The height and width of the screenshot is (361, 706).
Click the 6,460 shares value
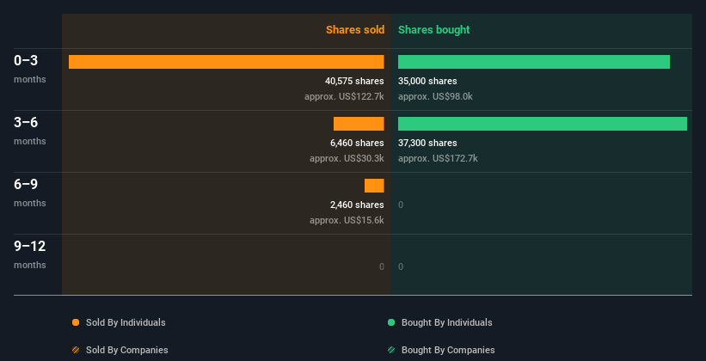357,144
